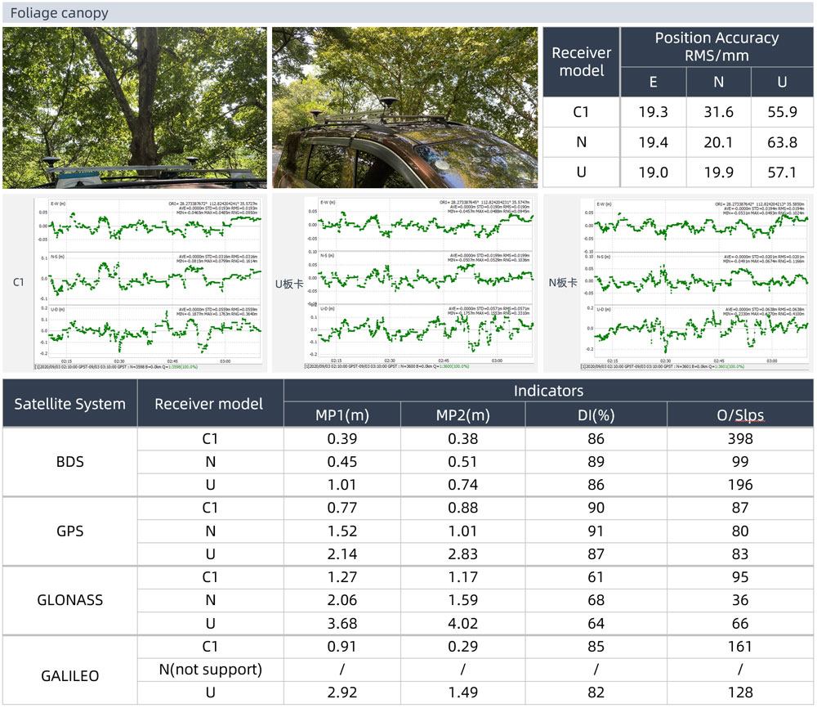Click the "U板卡" chart label

(288, 285)
